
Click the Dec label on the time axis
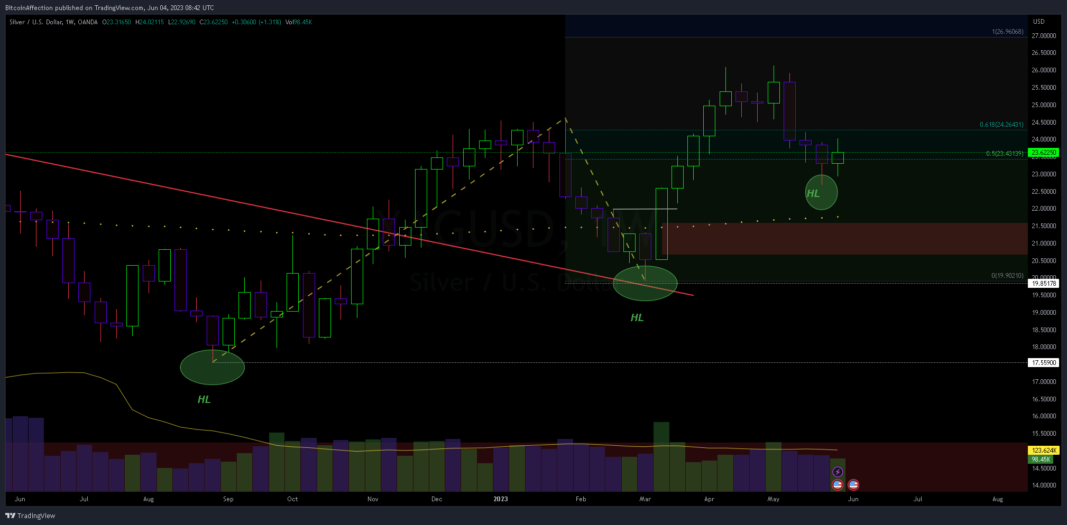point(437,499)
